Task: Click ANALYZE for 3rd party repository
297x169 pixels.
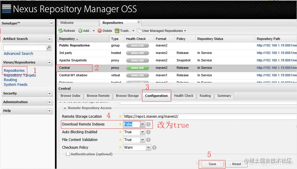Action: (137, 53)
